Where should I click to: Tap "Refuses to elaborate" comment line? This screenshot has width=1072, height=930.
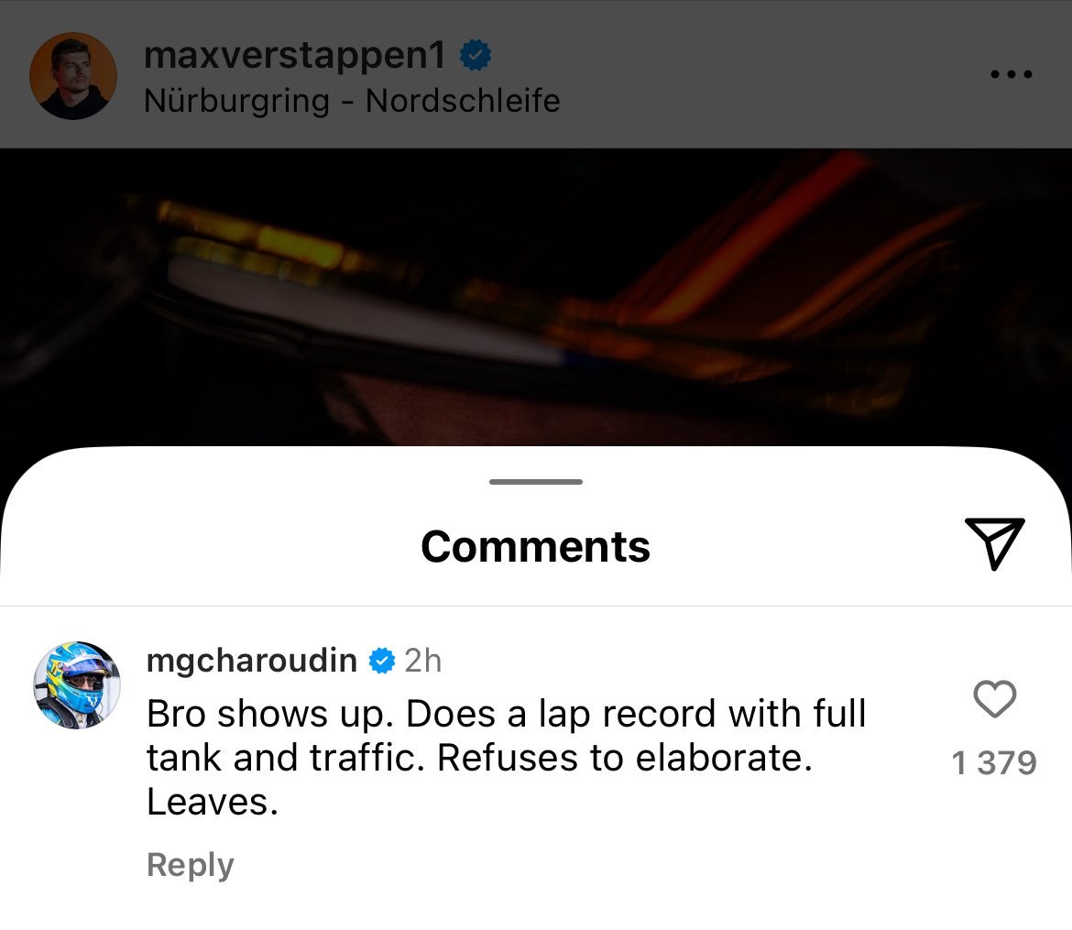625,758
